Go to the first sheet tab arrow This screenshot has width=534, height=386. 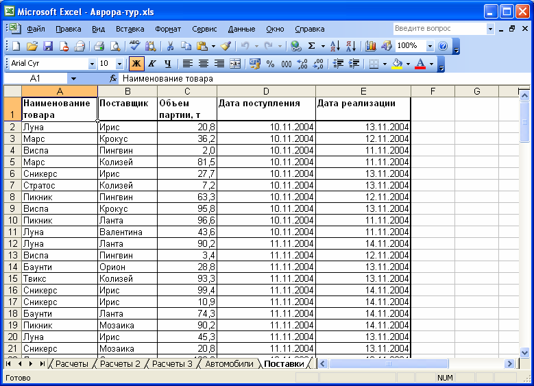[x=8, y=364]
